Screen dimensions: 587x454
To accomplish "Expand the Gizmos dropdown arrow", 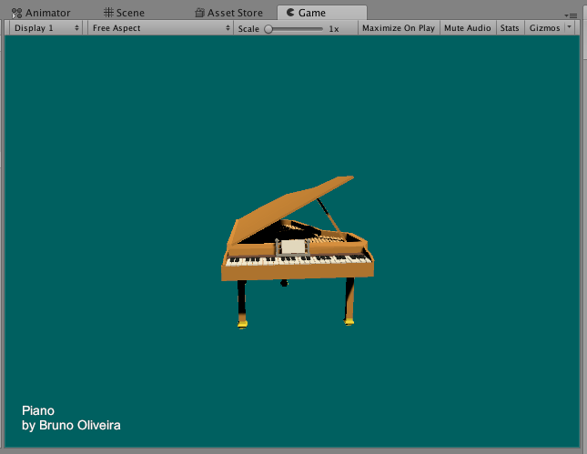I will [x=569, y=27].
